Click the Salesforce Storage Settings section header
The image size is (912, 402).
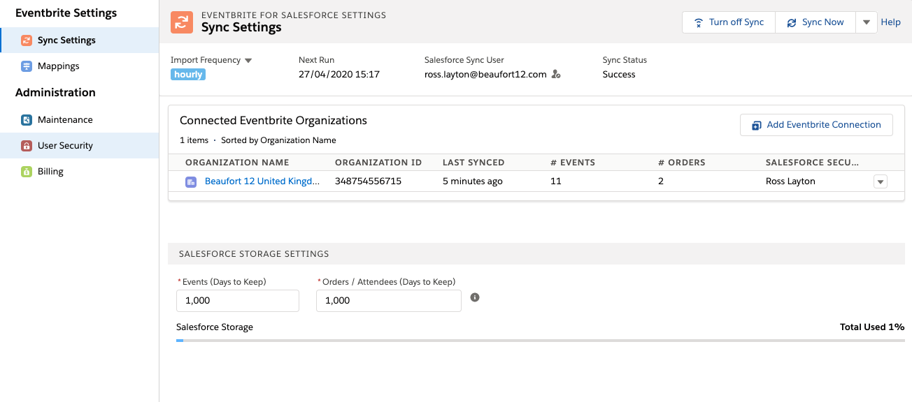click(536, 254)
